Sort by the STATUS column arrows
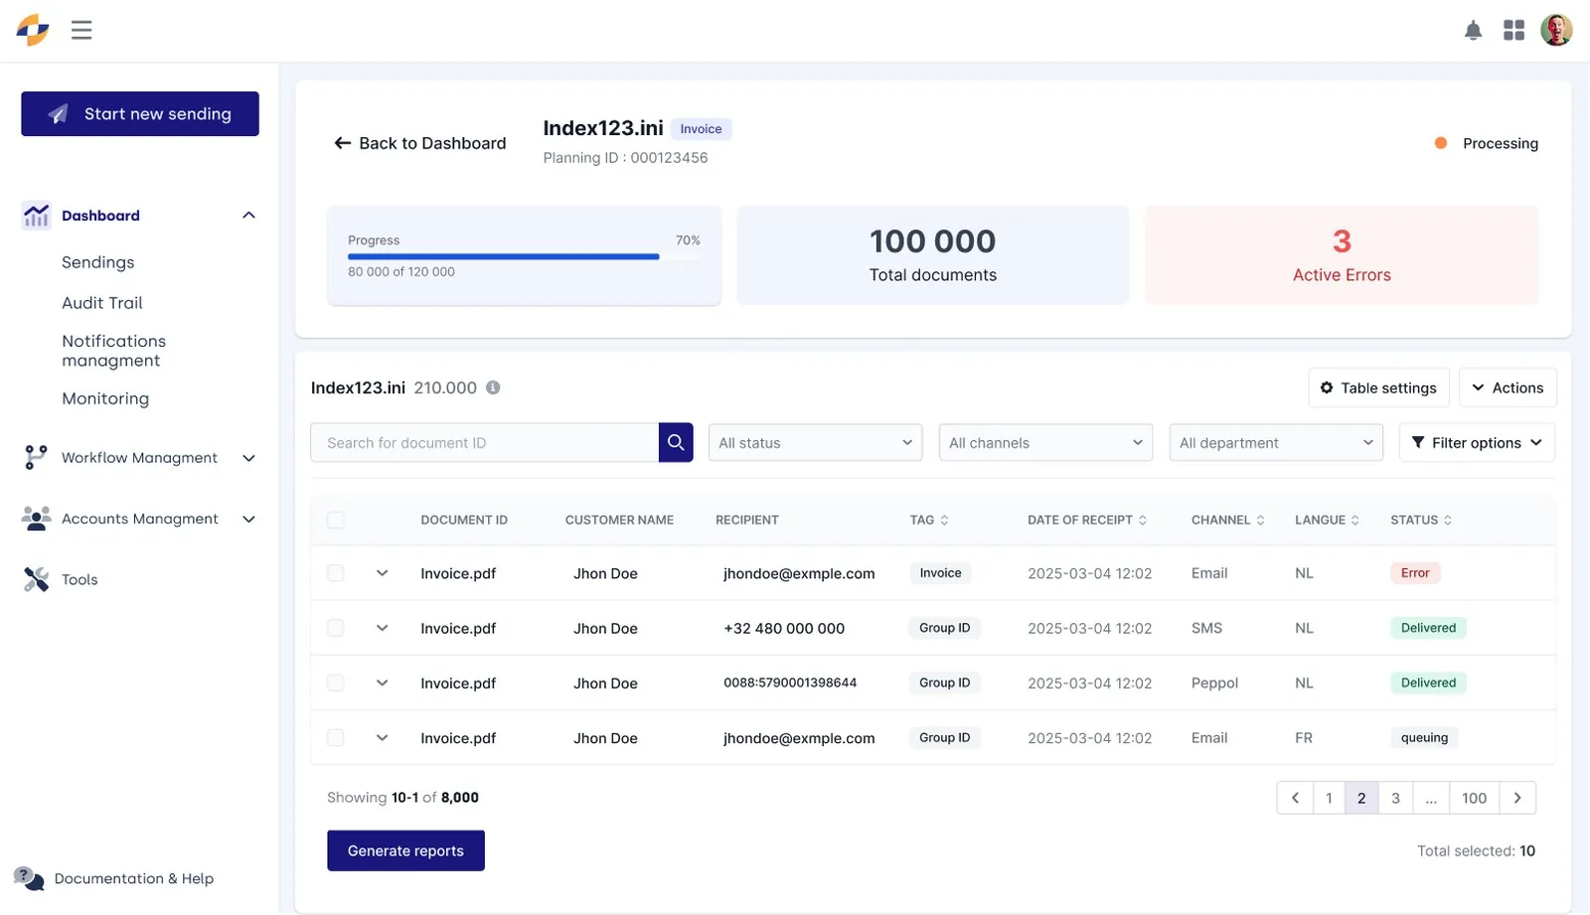The height and width of the screenshot is (915, 1590). point(1447,520)
